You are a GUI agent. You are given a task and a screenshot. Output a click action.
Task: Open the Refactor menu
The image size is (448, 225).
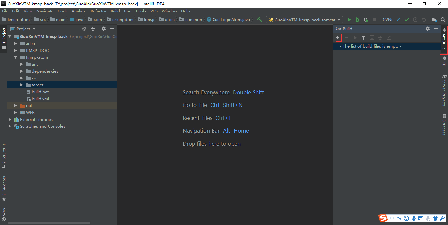(98, 11)
